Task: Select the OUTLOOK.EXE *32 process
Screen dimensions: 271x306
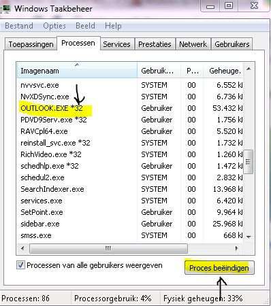Action: pyautogui.click(x=130, y=108)
